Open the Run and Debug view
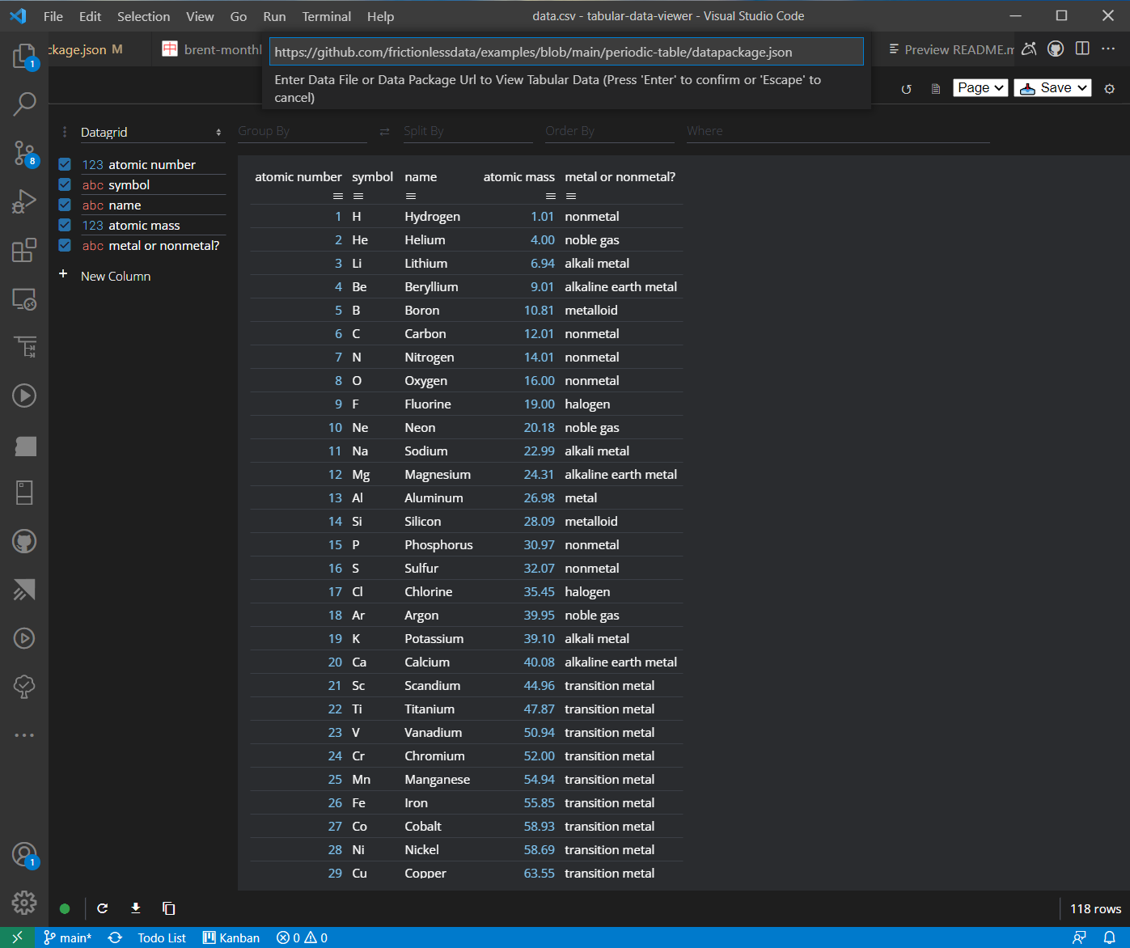Image resolution: width=1130 pixels, height=948 pixels. pos(24,201)
